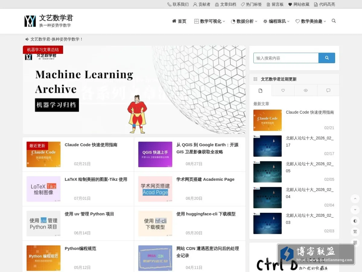Viewport: 362px width, 272px height.
Task: Click the blue search submit button
Action: pos(327,58)
